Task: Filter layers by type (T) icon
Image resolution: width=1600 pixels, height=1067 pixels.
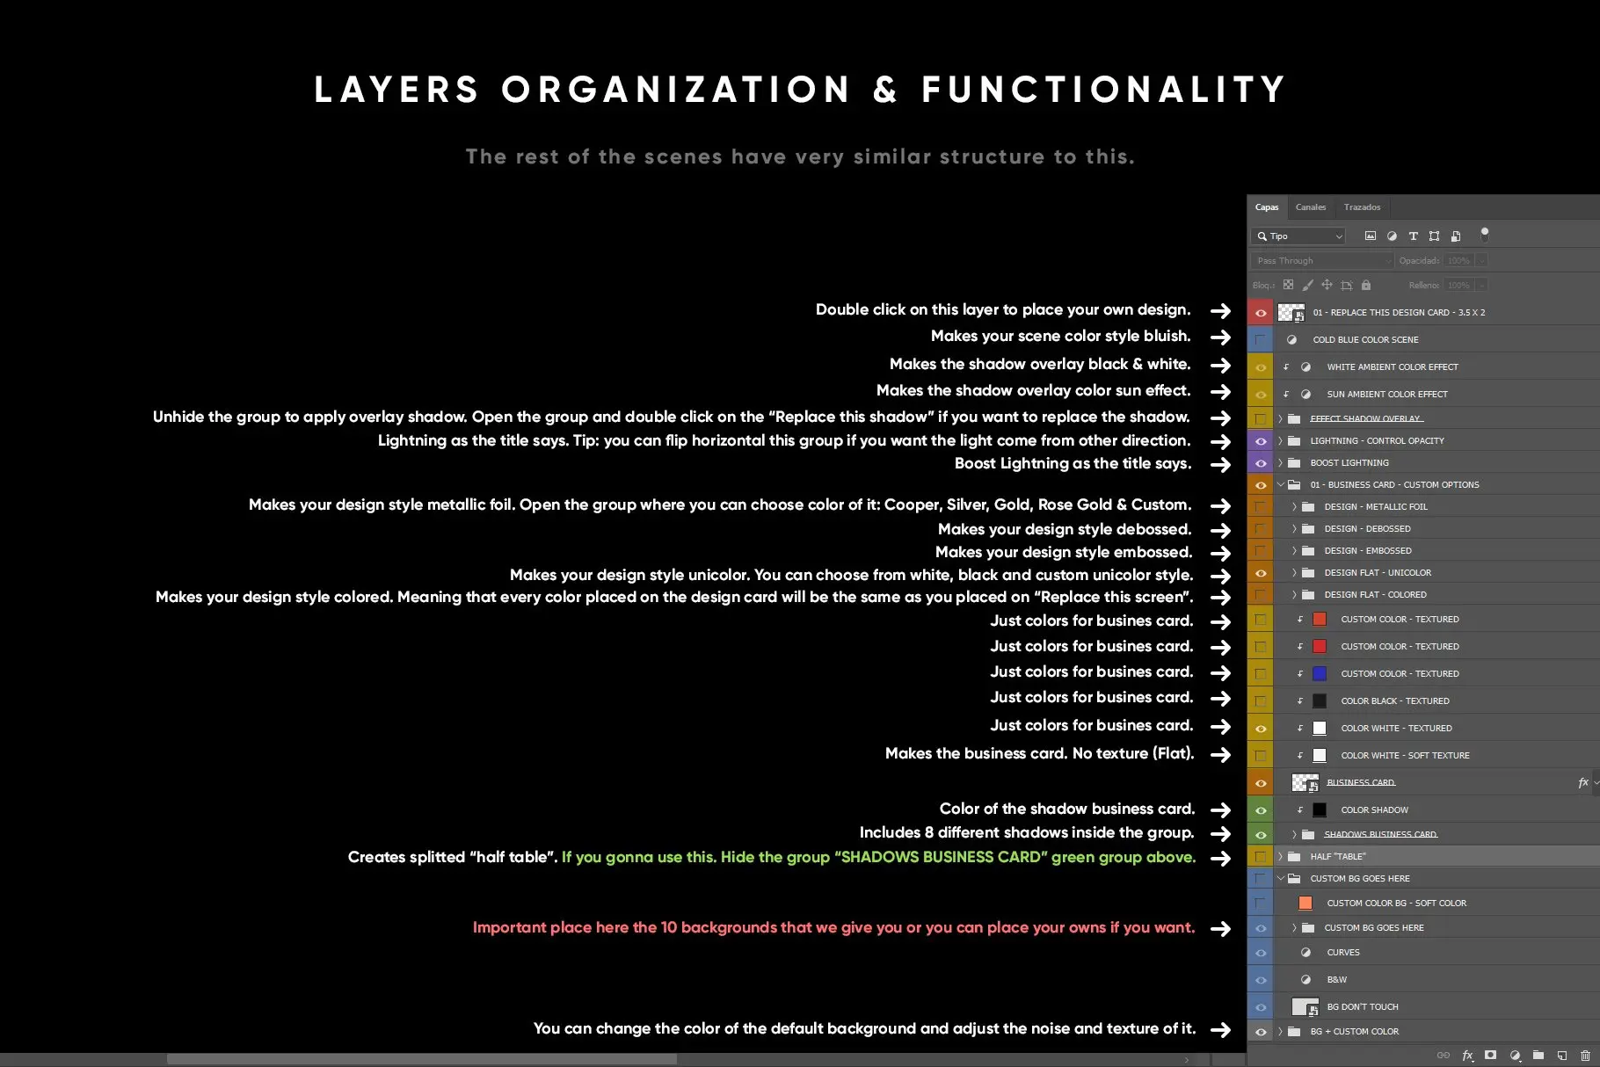Action: click(1413, 236)
